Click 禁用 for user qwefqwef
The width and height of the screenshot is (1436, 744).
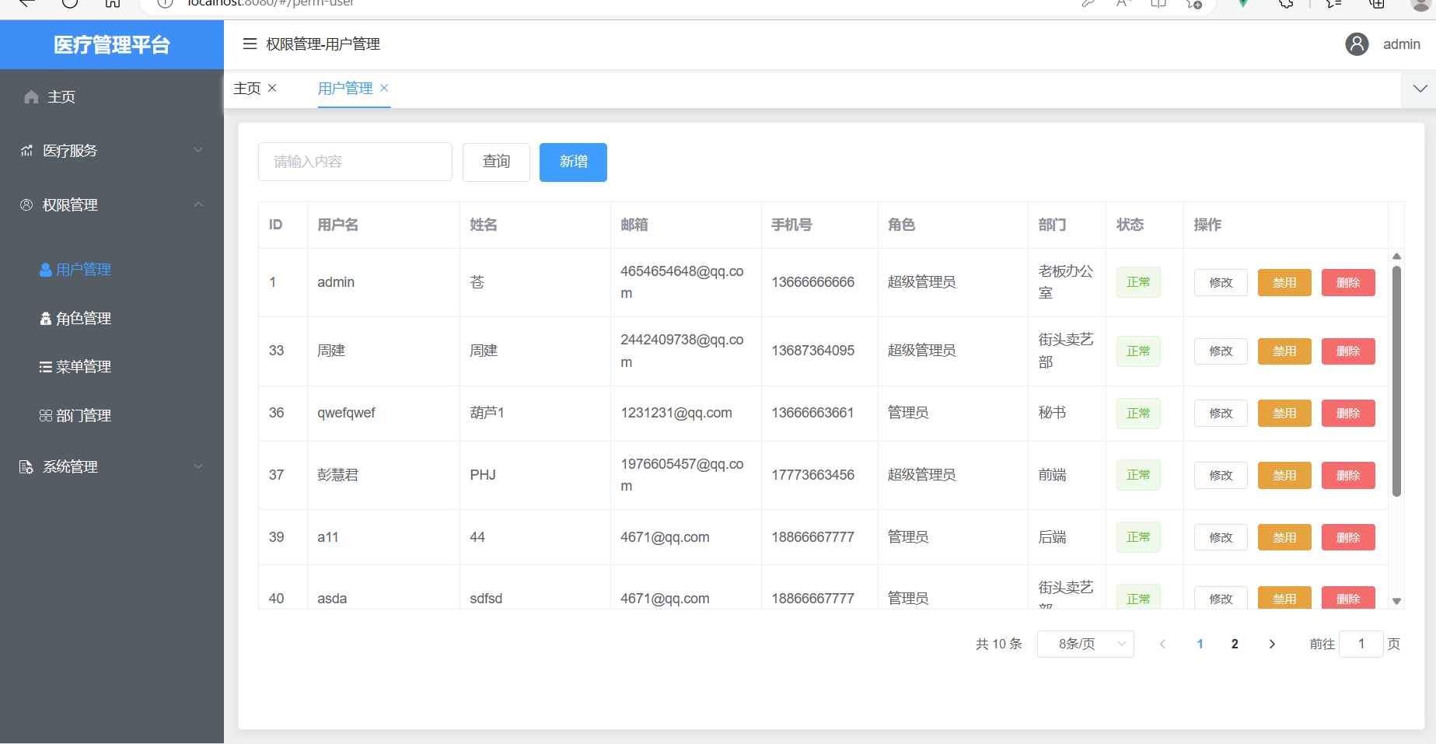click(1284, 414)
